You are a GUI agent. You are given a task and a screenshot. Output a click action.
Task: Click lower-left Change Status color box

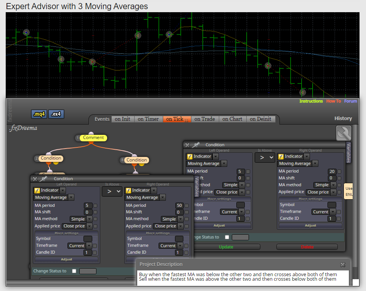(x=88, y=271)
